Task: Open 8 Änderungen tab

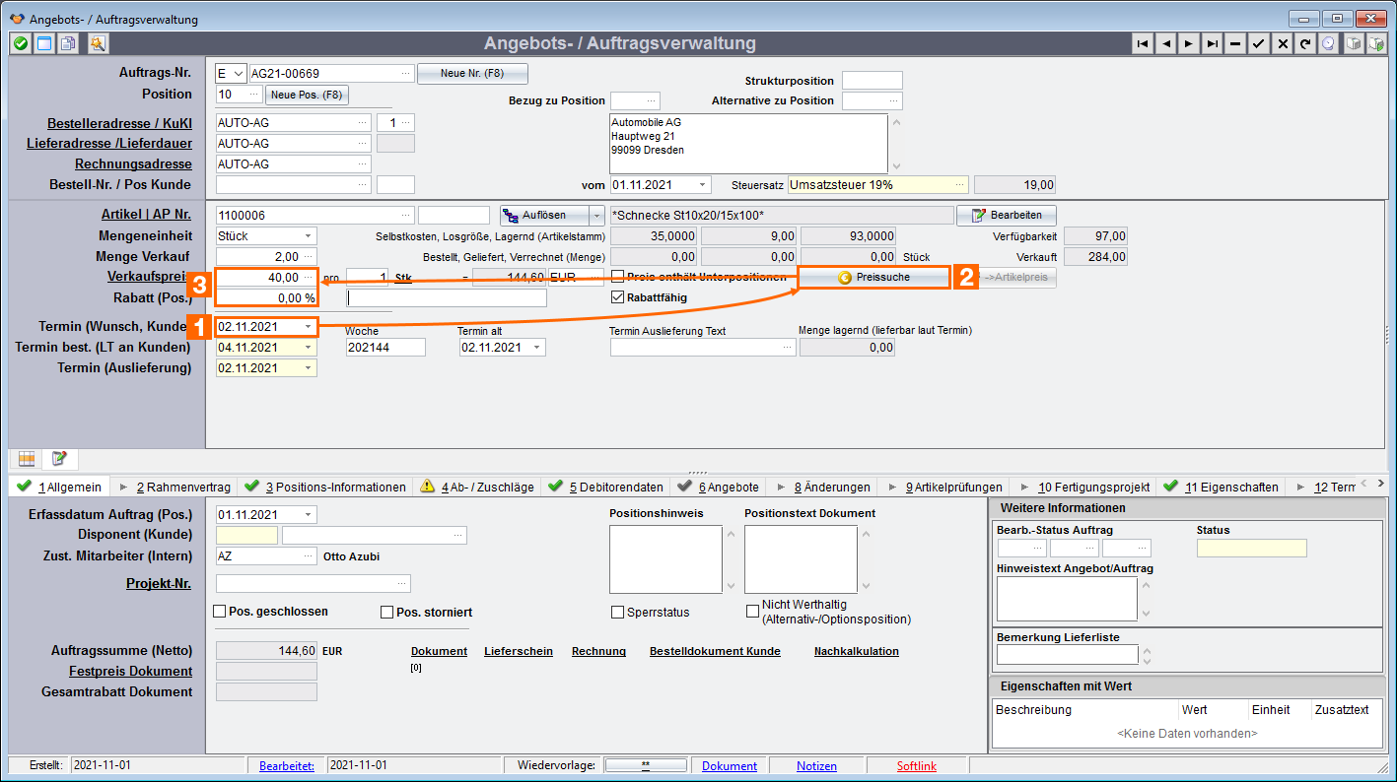Action: pyautogui.click(x=823, y=487)
